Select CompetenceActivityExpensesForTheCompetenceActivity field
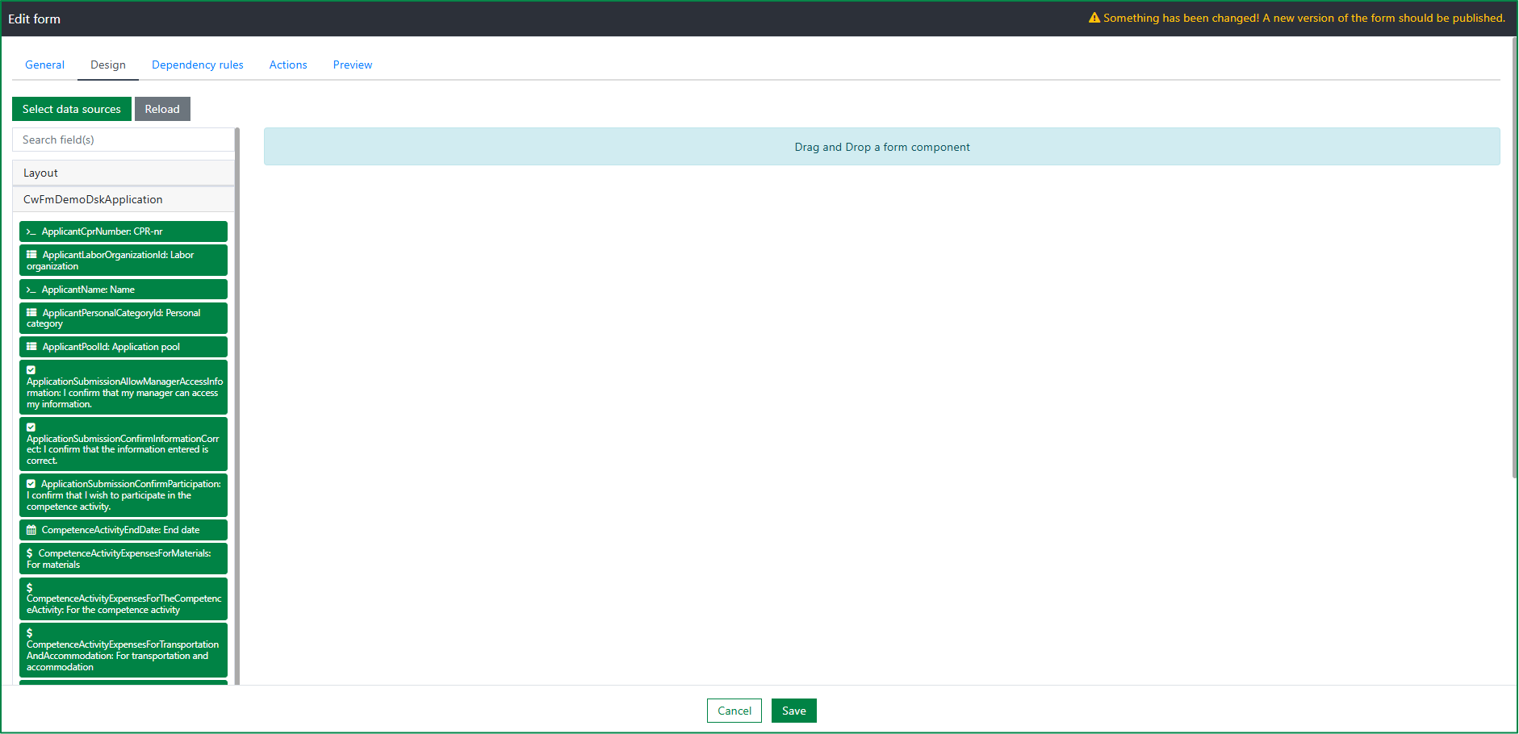1519x734 pixels. click(x=123, y=598)
